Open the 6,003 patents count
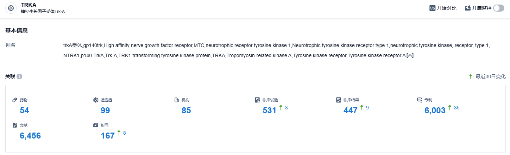 point(435,110)
